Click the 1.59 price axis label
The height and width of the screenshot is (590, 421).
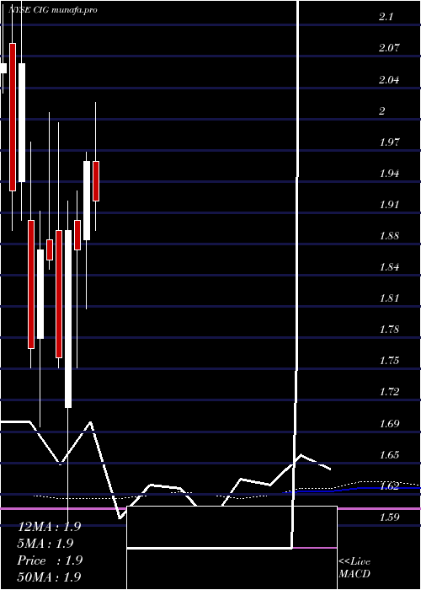(x=389, y=518)
